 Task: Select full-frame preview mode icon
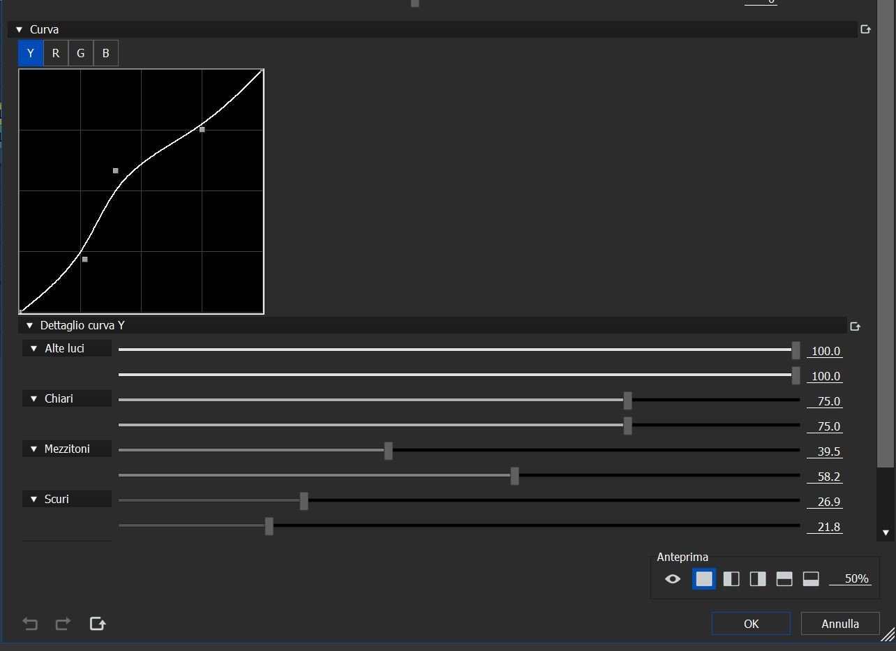coord(704,578)
